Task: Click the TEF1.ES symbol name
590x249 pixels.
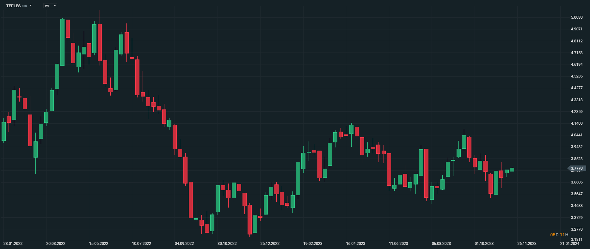Action: point(13,6)
